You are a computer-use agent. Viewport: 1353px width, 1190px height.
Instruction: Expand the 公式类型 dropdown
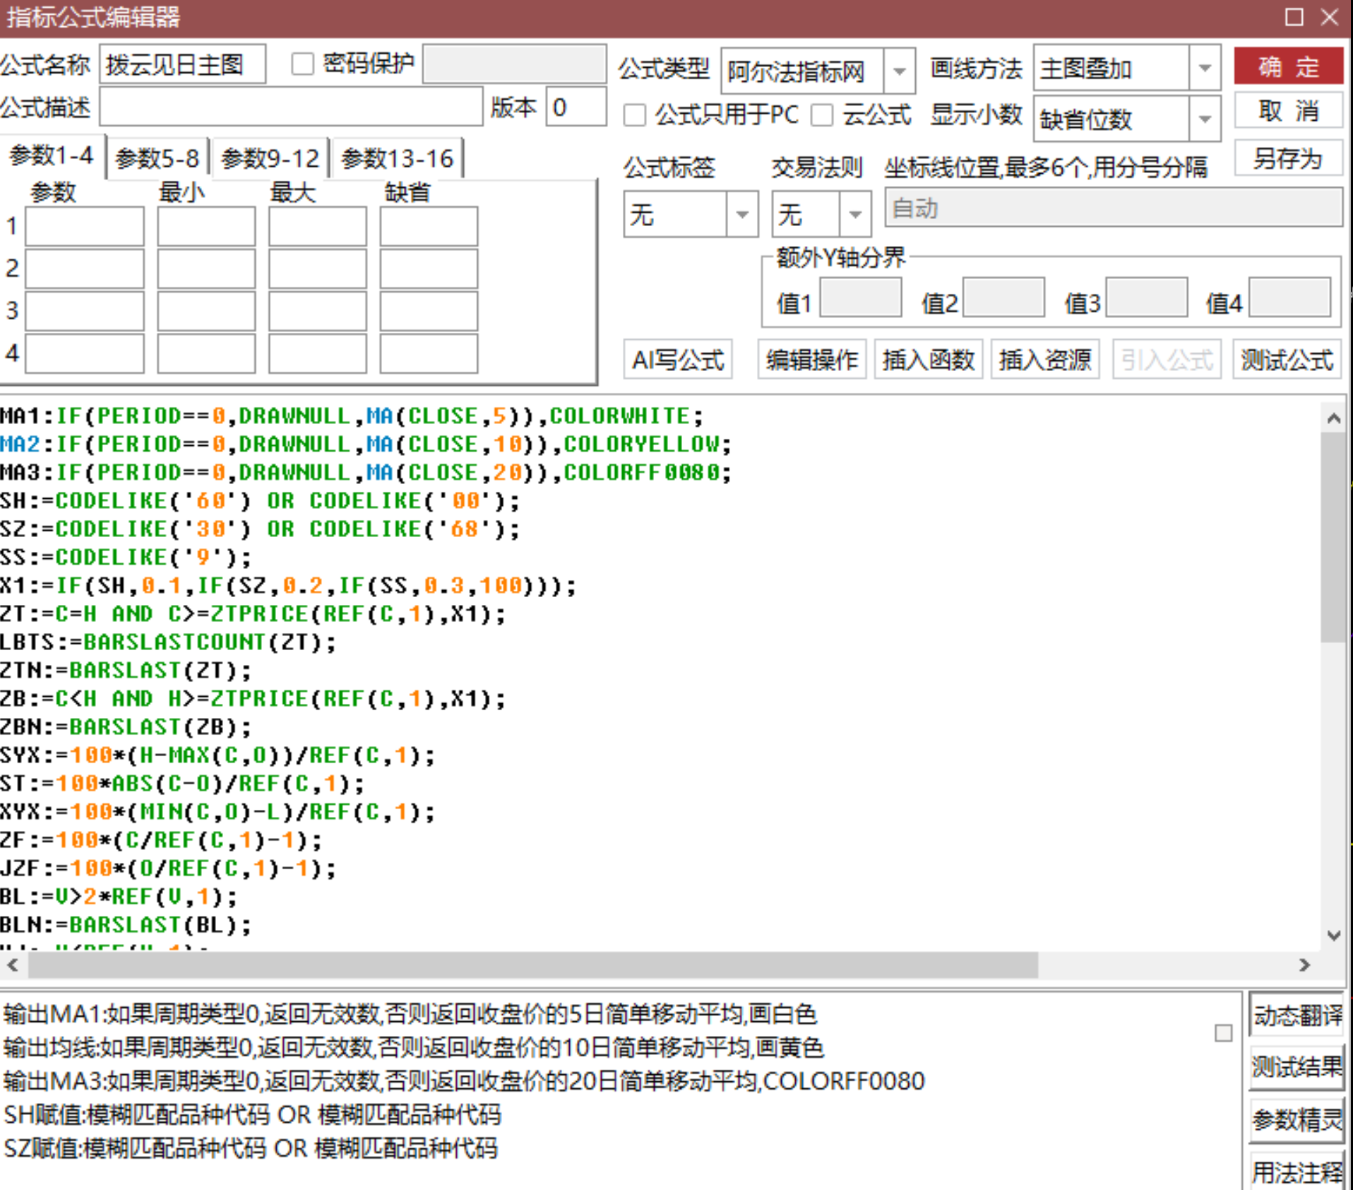(899, 71)
